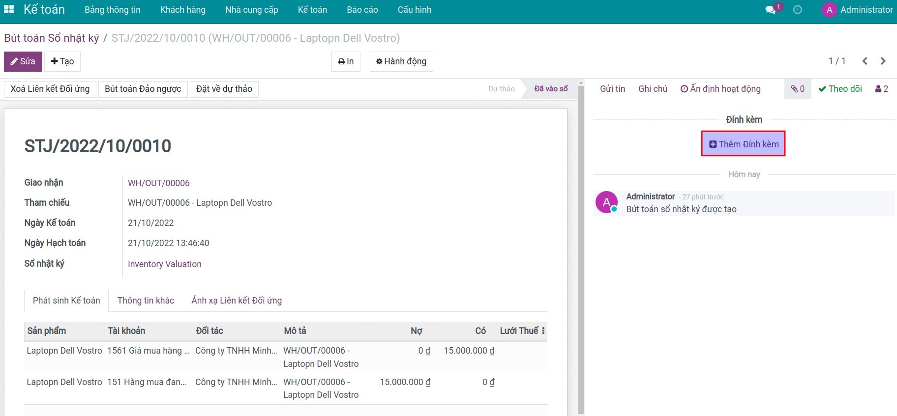This screenshot has height=416, width=897.
Task: Select the Dự thảo status stage
Action: tap(501, 89)
